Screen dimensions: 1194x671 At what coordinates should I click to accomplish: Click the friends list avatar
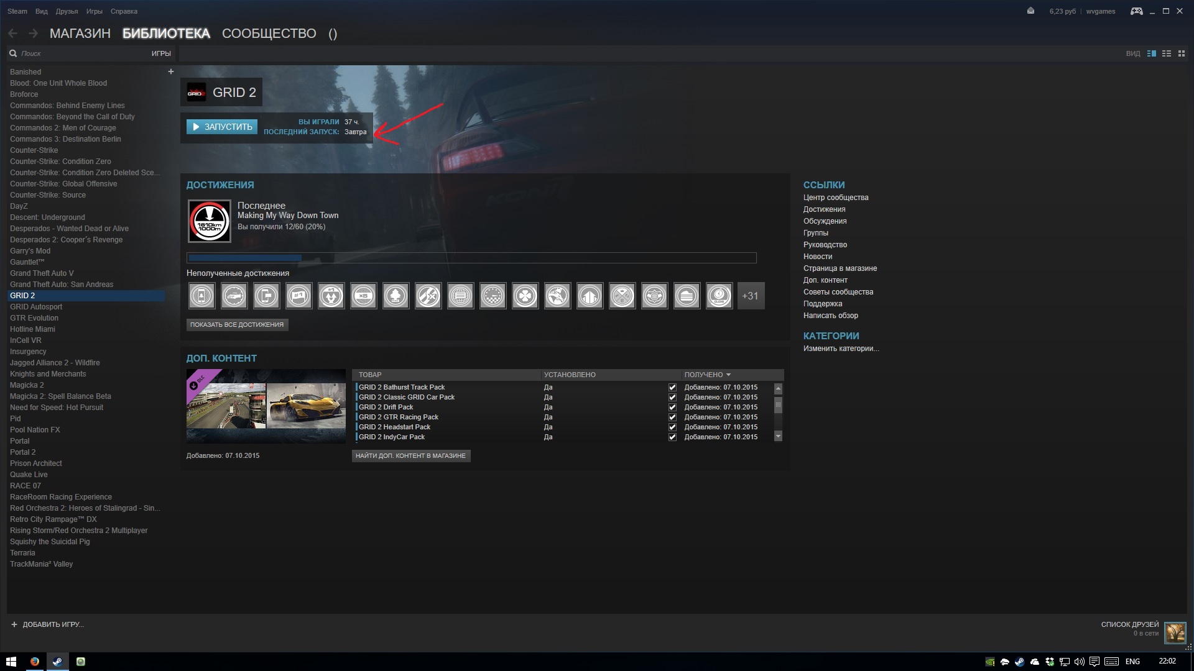[1175, 632]
